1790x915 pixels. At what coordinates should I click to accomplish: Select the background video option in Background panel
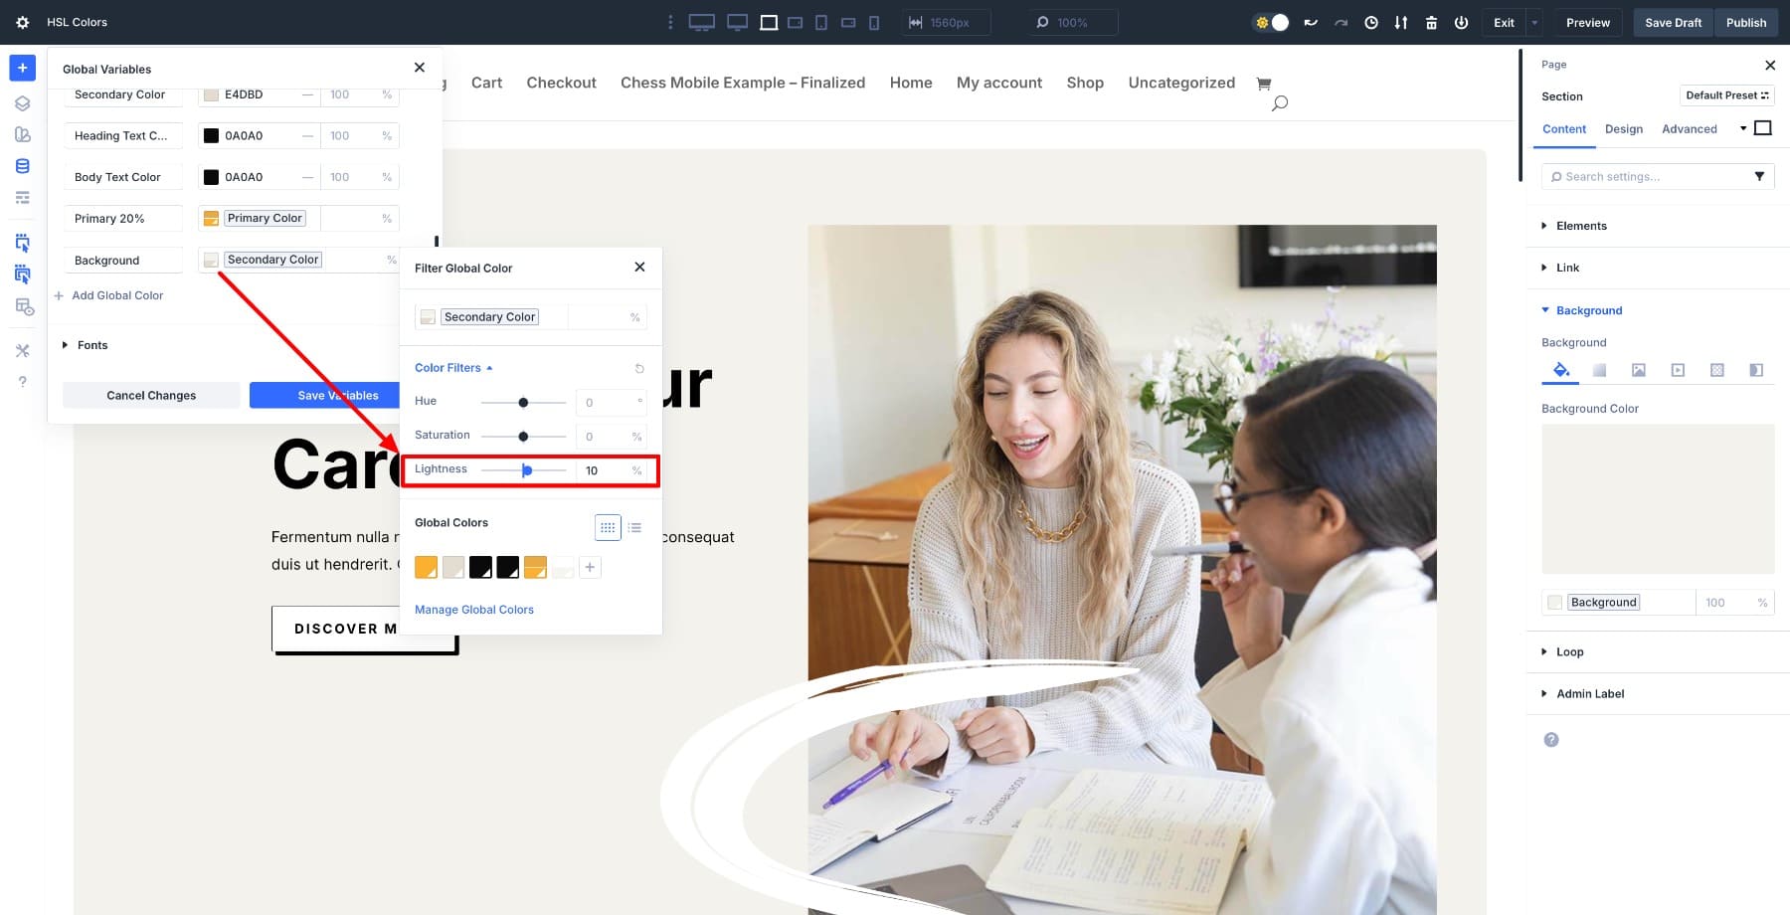click(x=1678, y=369)
